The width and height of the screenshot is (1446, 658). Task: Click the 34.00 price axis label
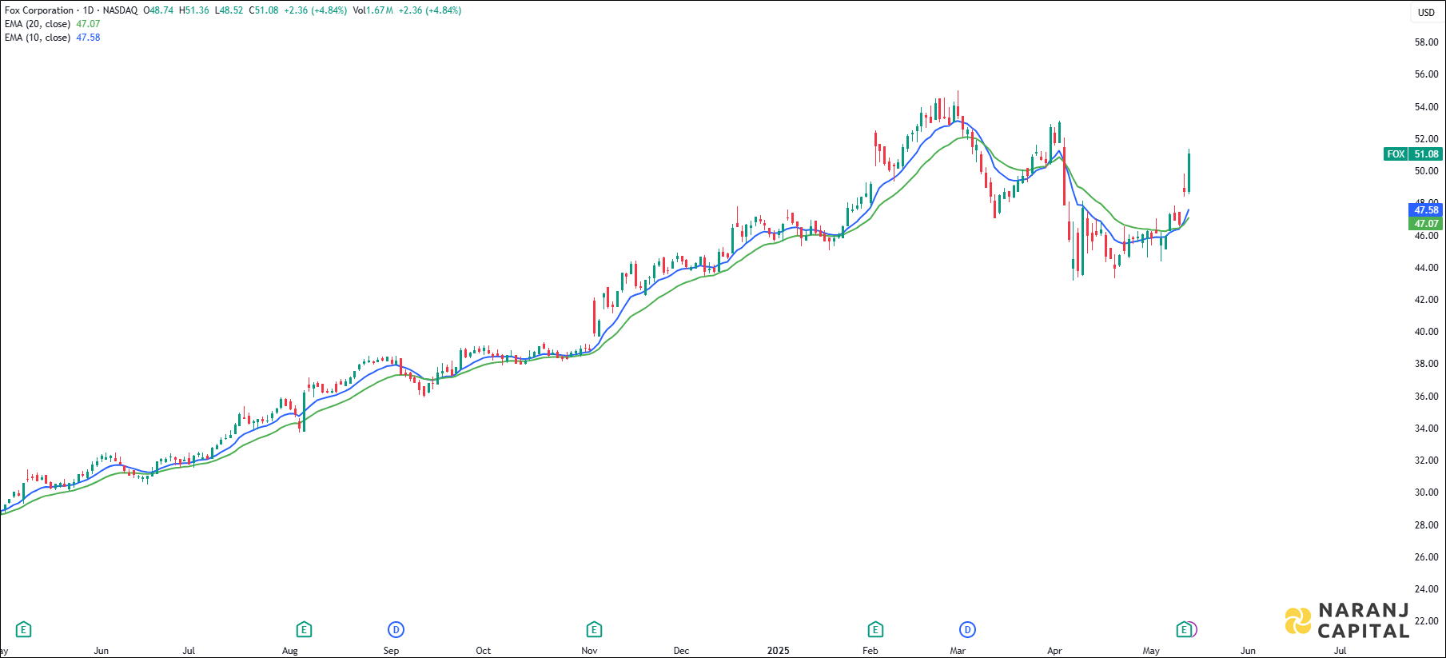(1426, 429)
